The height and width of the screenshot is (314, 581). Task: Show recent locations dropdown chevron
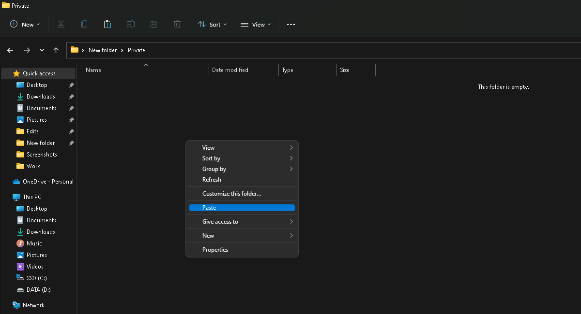[x=42, y=50]
